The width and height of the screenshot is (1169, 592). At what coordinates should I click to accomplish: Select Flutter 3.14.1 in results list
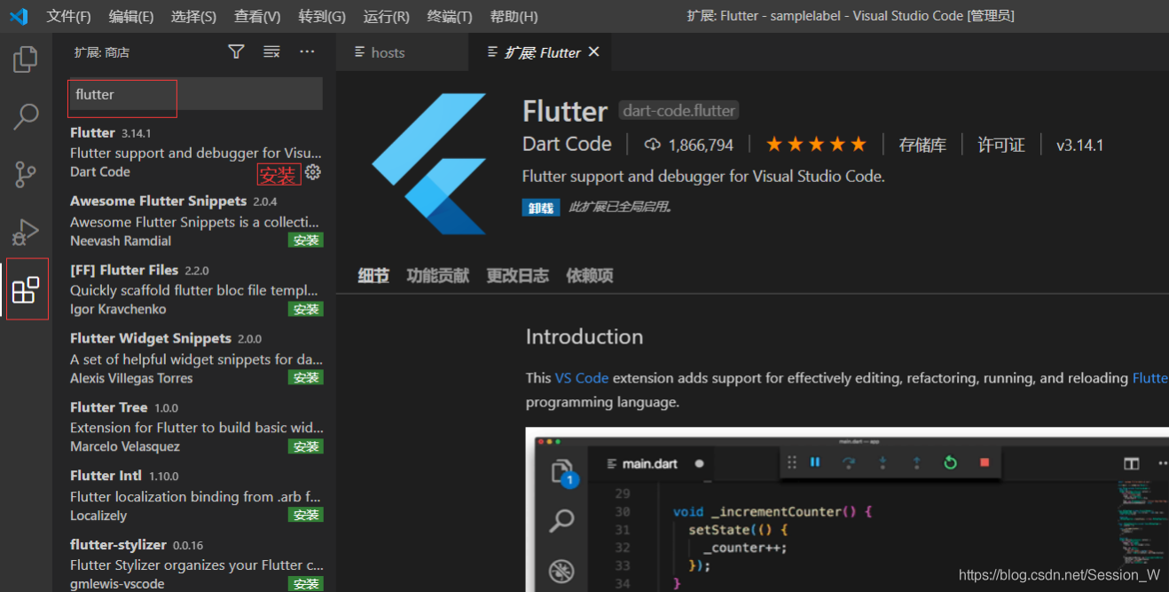[x=195, y=152]
